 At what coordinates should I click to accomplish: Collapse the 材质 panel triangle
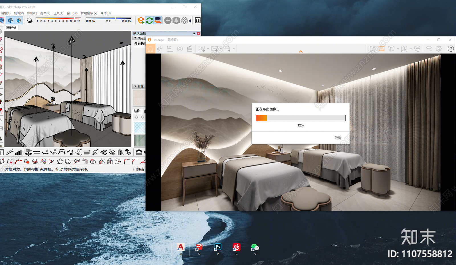click(x=135, y=86)
